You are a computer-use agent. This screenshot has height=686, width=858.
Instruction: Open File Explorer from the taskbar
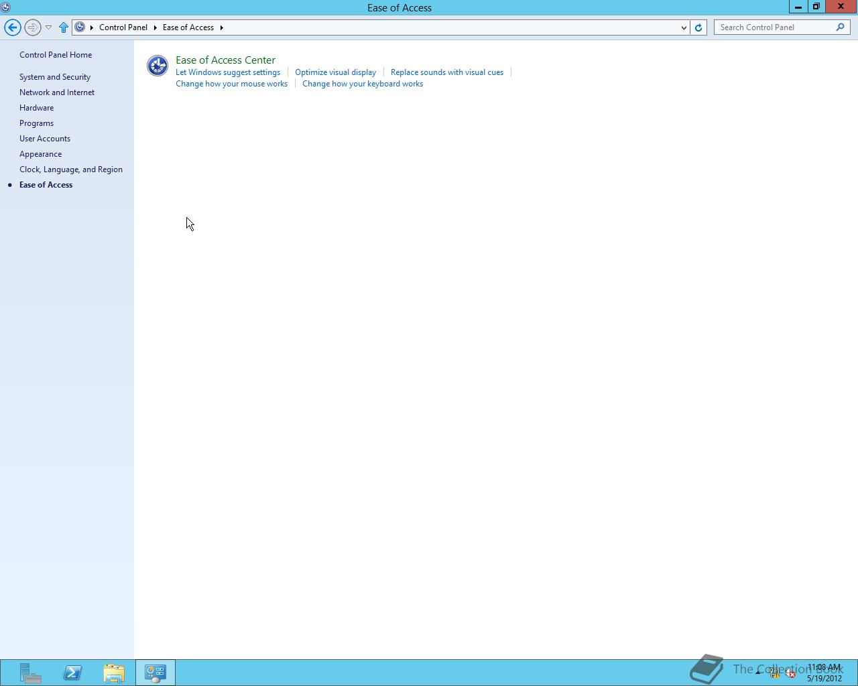(x=114, y=673)
